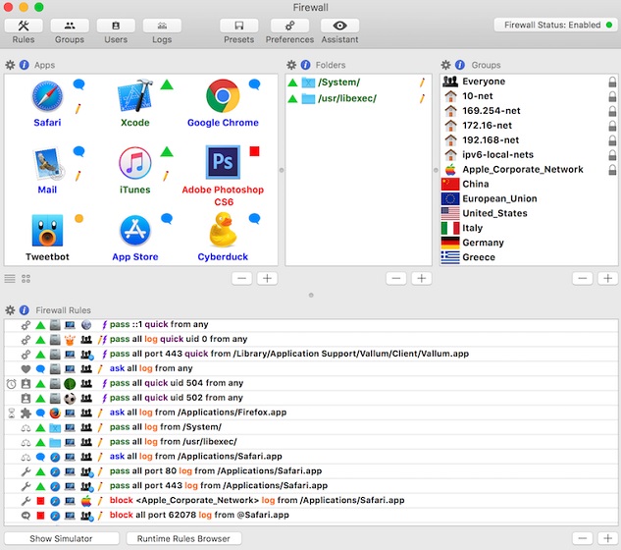Screen dimensions: 621x550
Task: Open the Folders panel gear menu
Action: pyautogui.click(x=290, y=65)
